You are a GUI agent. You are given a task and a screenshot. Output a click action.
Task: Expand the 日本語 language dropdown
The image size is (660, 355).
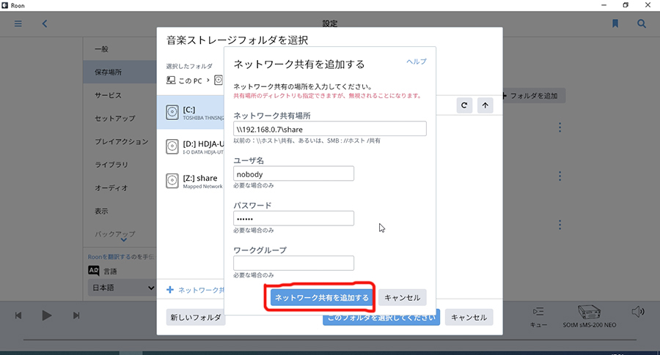tap(122, 288)
